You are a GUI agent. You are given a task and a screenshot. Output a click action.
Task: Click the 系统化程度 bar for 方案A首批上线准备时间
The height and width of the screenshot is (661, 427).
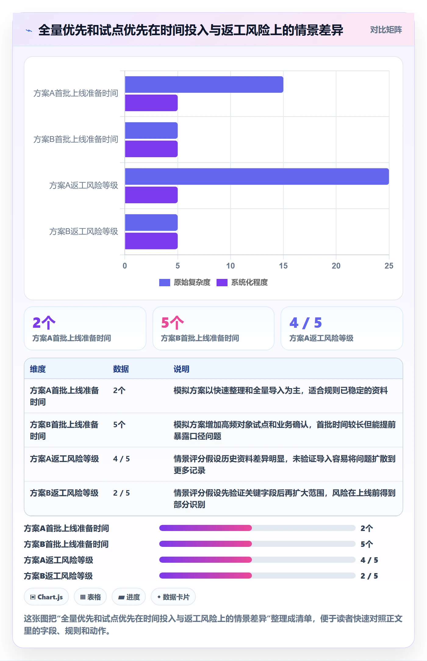(x=151, y=103)
